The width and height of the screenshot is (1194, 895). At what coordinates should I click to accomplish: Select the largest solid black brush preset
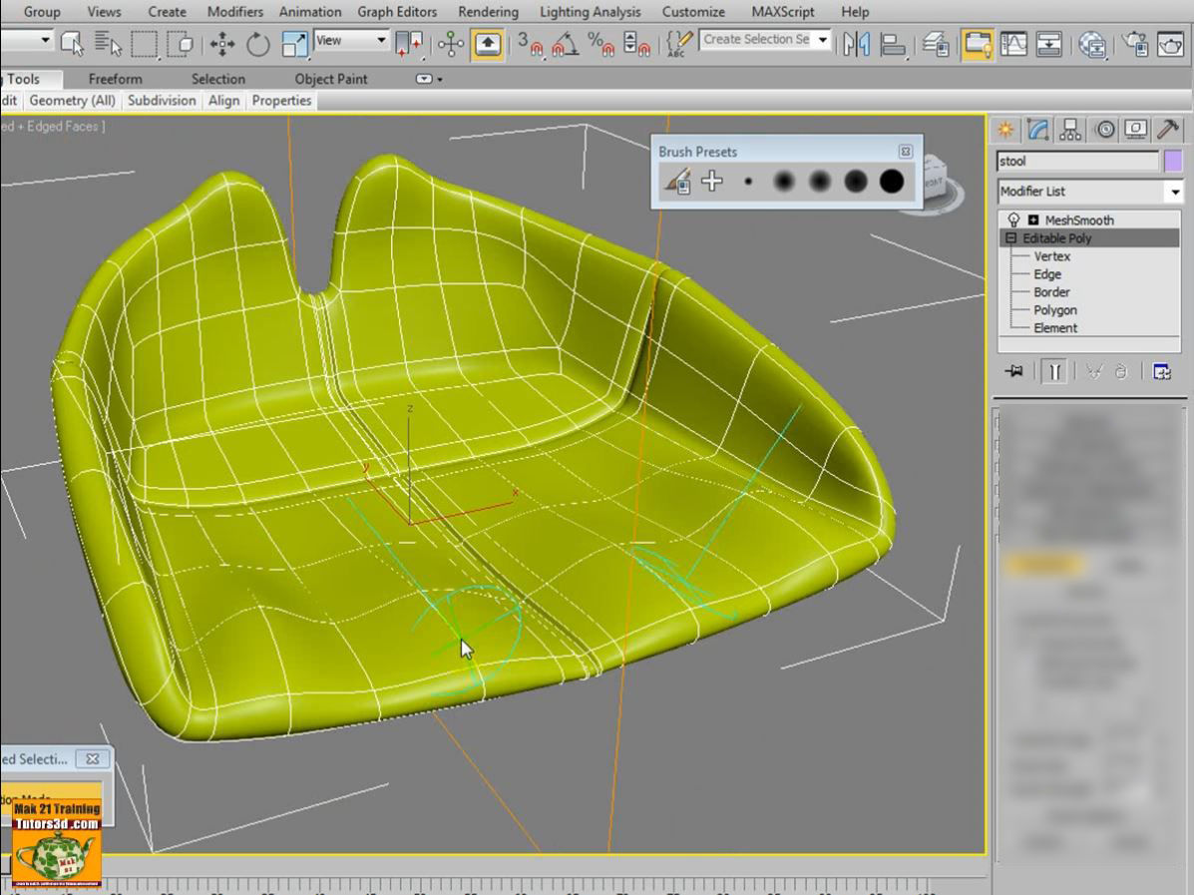point(891,181)
